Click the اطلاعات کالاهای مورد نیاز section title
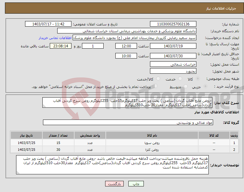 (x=216, y=112)
